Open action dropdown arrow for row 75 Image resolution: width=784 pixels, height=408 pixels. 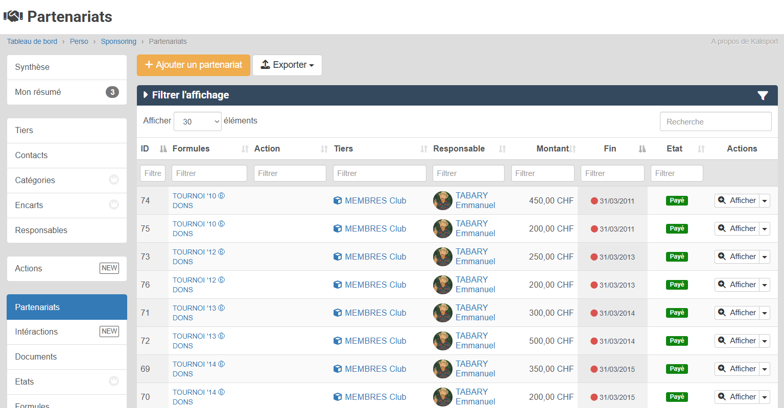tap(765, 229)
